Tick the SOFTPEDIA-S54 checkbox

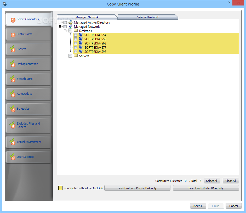[x=76, y=35]
